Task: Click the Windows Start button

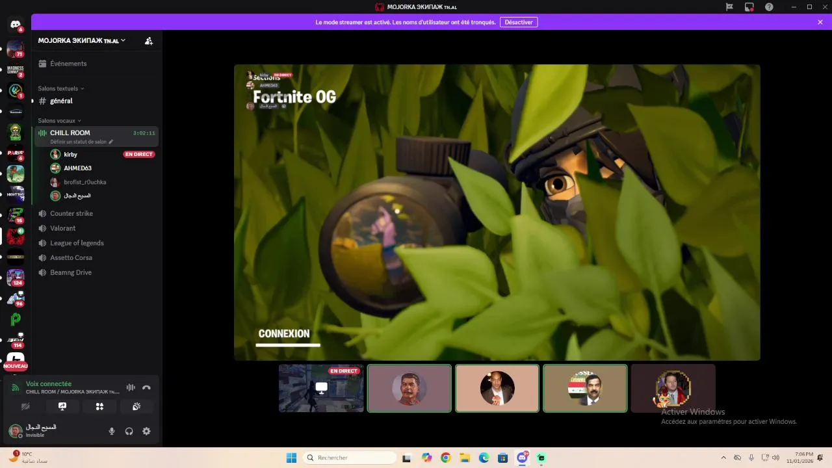Action: 291,458
